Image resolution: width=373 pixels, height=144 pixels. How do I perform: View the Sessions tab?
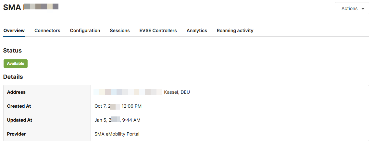[120, 30]
